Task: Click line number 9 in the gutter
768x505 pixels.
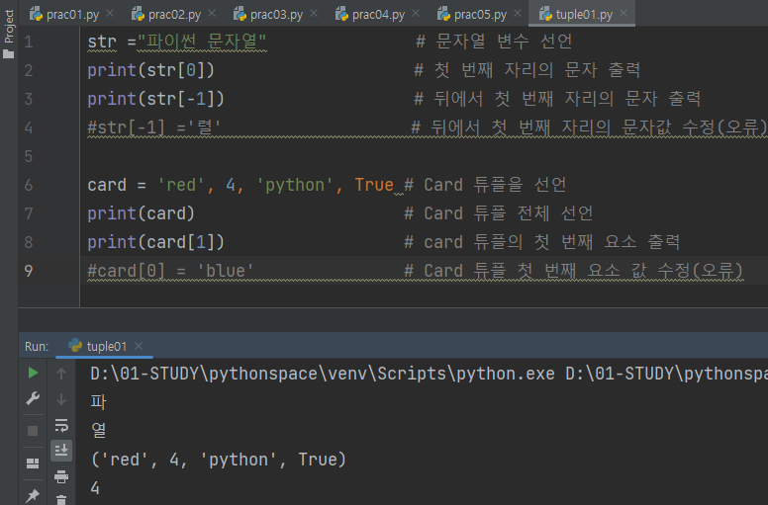Action: 29,271
